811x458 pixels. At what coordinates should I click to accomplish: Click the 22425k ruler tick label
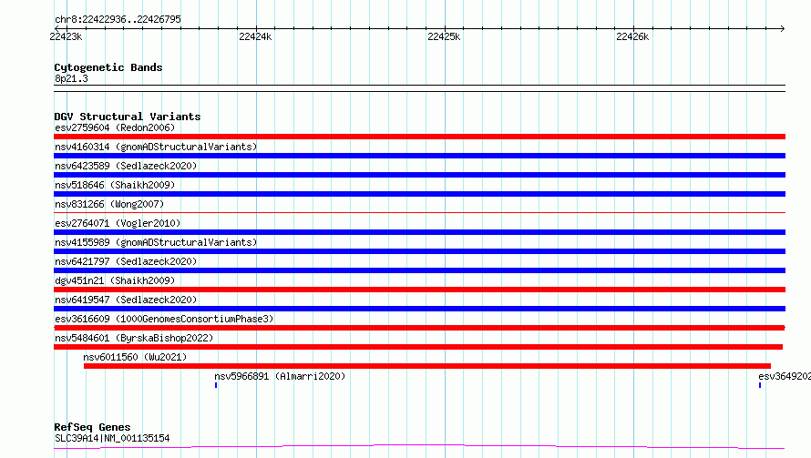(x=444, y=36)
